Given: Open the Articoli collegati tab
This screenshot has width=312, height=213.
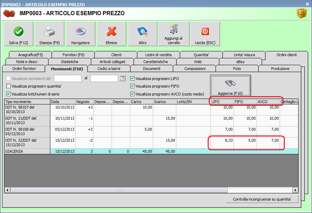Looking at the screenshot, I should point(112,62).
